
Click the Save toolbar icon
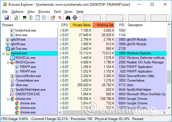tap(7, 18)
